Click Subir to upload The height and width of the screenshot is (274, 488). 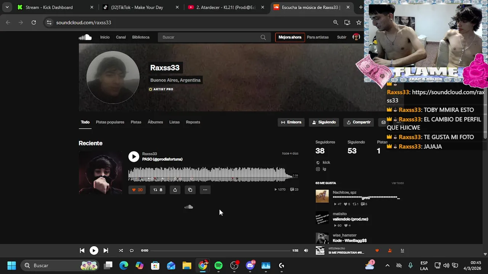(342, 37)
